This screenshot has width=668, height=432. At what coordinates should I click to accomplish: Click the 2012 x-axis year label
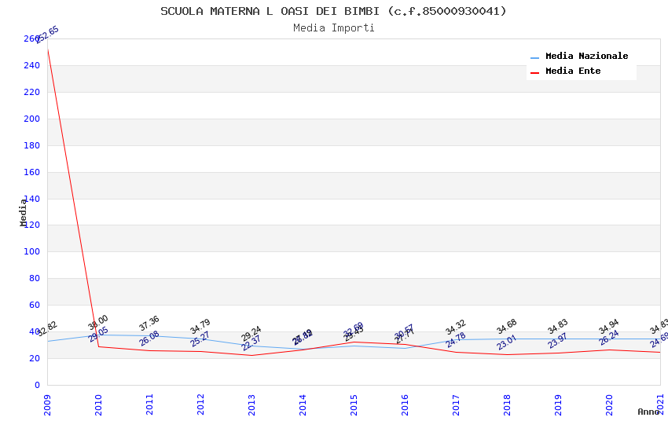point(200,405)
